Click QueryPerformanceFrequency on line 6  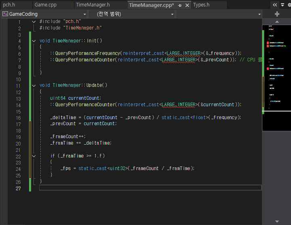coord(88,53)
